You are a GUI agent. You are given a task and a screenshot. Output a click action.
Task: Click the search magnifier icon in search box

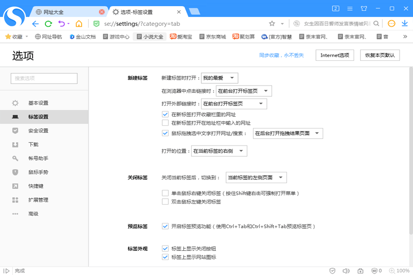click(x=376, y=24)
